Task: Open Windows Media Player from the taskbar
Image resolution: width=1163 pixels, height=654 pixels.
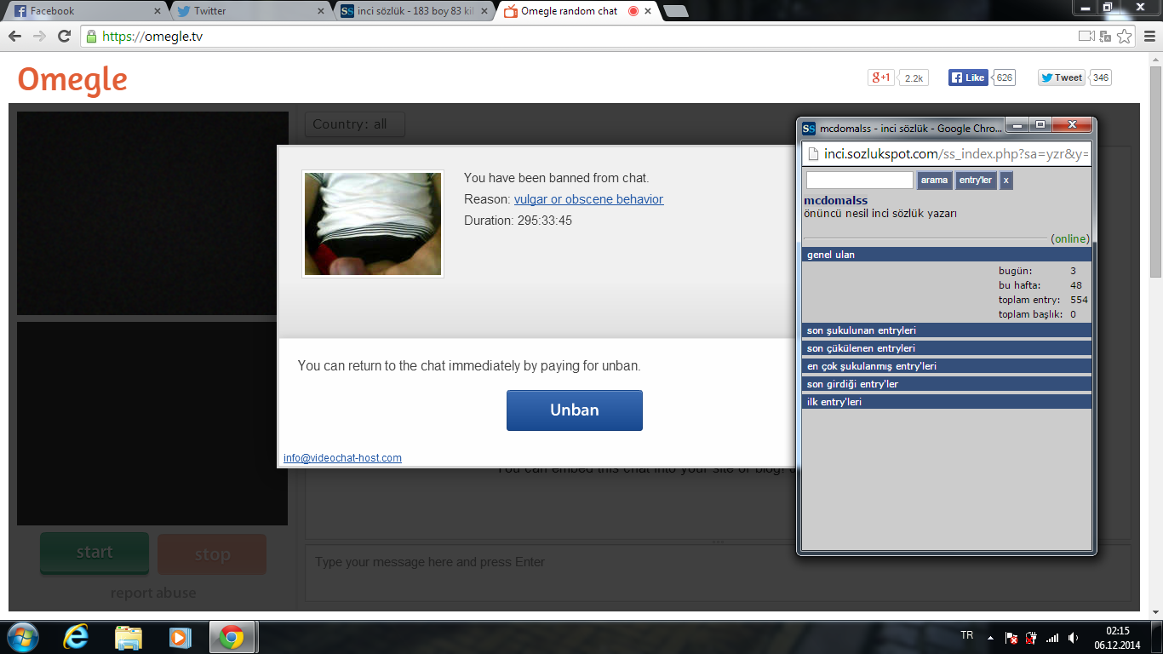Action: 180,637
